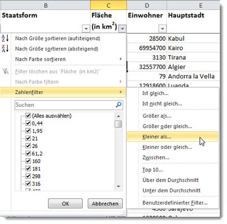Choose Benutzerdefinierter Filter... menu entry

tap(175, 203)
